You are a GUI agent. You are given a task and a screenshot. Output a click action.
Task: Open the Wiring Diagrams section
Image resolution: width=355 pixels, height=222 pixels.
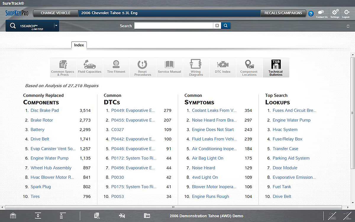(196, 68)
